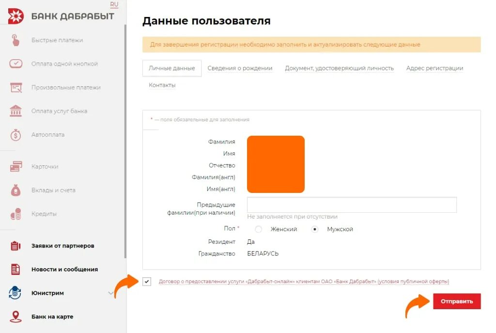Open Новости и сообщения menu label
Screen dimensions: 496x333
64,270
